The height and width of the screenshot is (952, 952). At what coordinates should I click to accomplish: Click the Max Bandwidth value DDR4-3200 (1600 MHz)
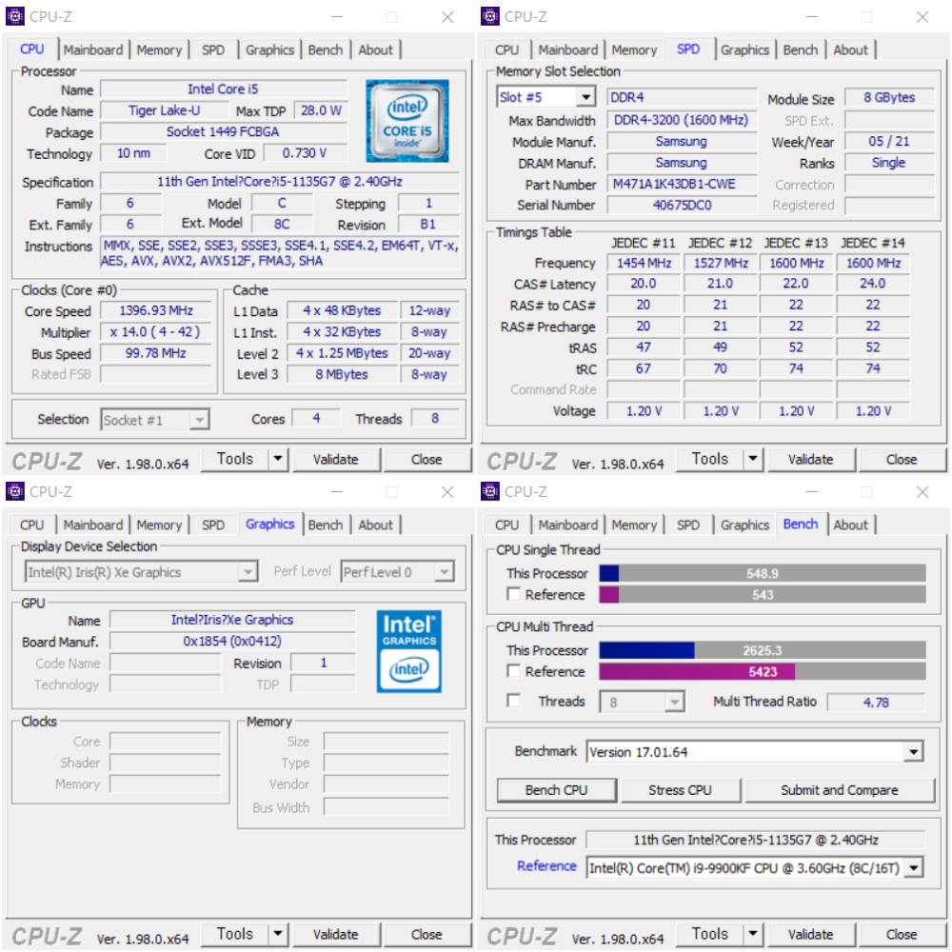pyautogui.click(x=682, y=120)
